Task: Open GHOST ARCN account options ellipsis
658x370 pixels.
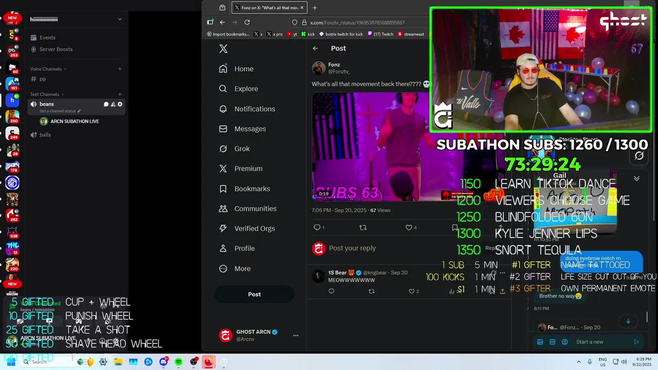Action: tap(296, 336)
